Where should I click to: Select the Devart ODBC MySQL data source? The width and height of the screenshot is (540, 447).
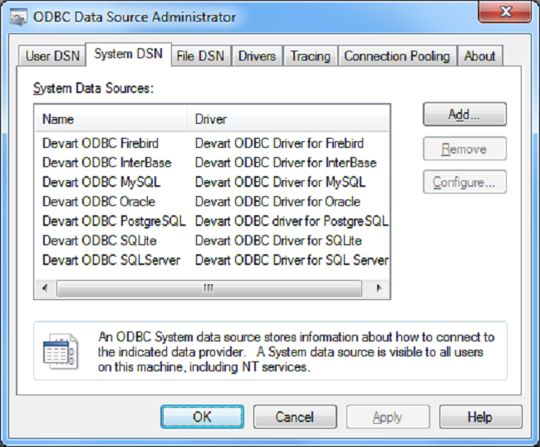tap(101, 182)
